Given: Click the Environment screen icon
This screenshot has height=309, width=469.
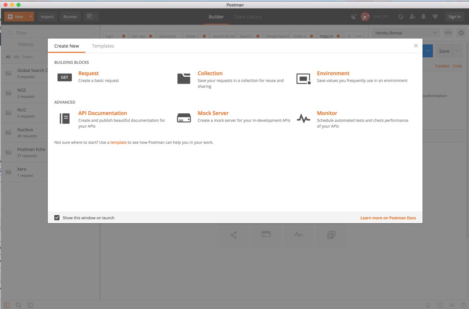Looking at the screenshot, I should click(x=303, y=78).
